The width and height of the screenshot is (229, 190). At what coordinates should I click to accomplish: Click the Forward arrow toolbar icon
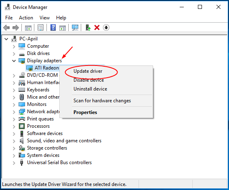click(16, 27)
